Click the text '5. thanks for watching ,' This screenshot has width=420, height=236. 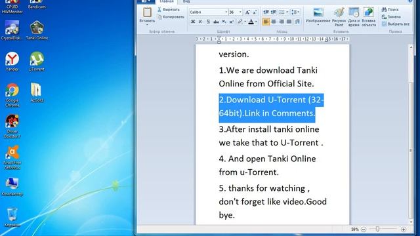264,188
